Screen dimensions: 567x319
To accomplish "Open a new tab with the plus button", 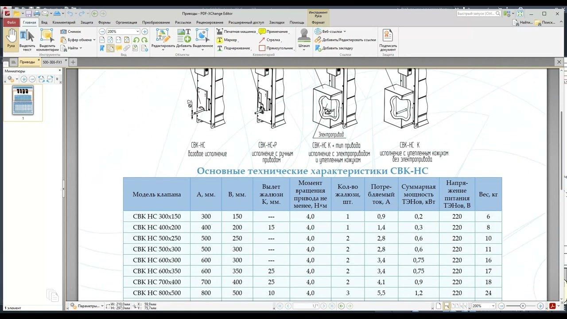I will tap(73, 62).
